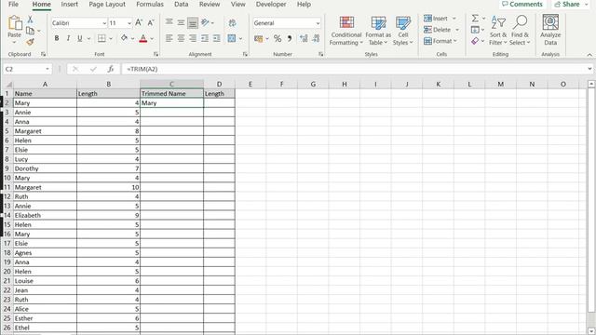Apply fill color with the paint bucket
Viewport: 596px width, 335px height.
[x=124, y=38]
